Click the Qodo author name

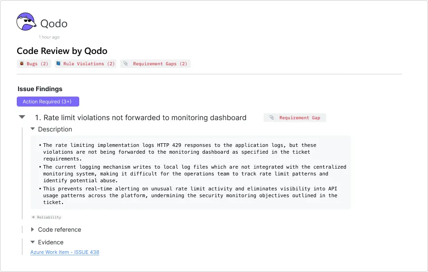click(54, 23)
